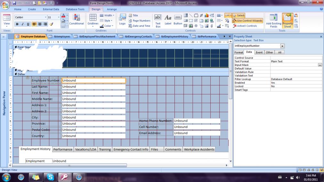This screenshot has width=324, height=182.
Task: Open the Calibri font name dropdown
Action: [45, 17]
